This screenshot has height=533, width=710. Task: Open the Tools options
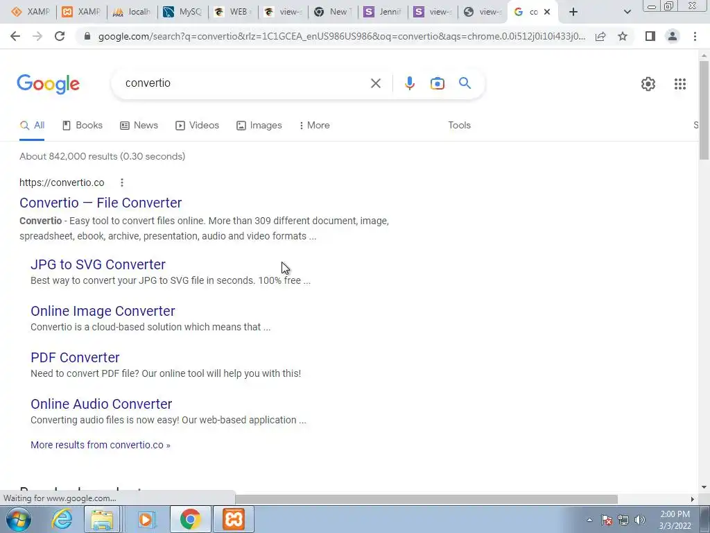point(459,125)
